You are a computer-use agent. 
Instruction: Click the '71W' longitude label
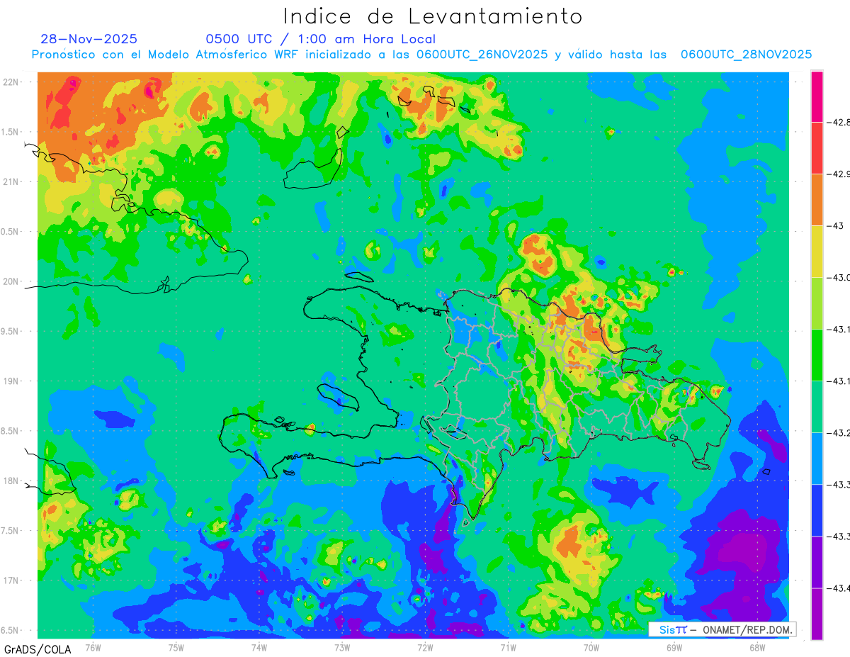tap(508, 647)
